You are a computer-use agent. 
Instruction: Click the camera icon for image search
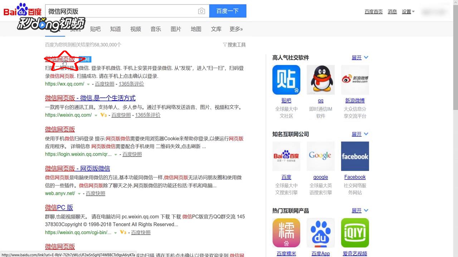click(201, 11)
